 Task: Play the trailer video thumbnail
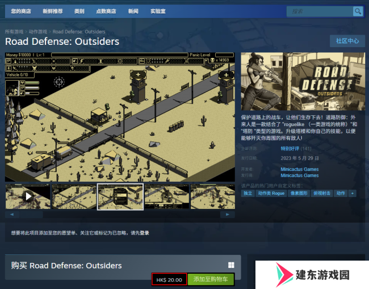tap(28, 196)
